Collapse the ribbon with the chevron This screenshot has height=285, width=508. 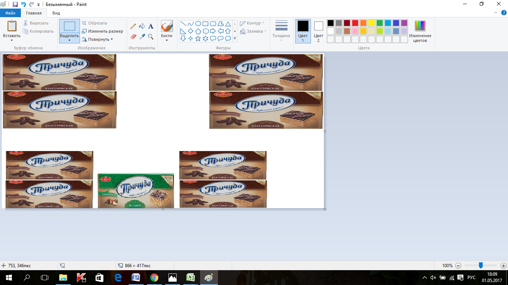coord(496,13)
